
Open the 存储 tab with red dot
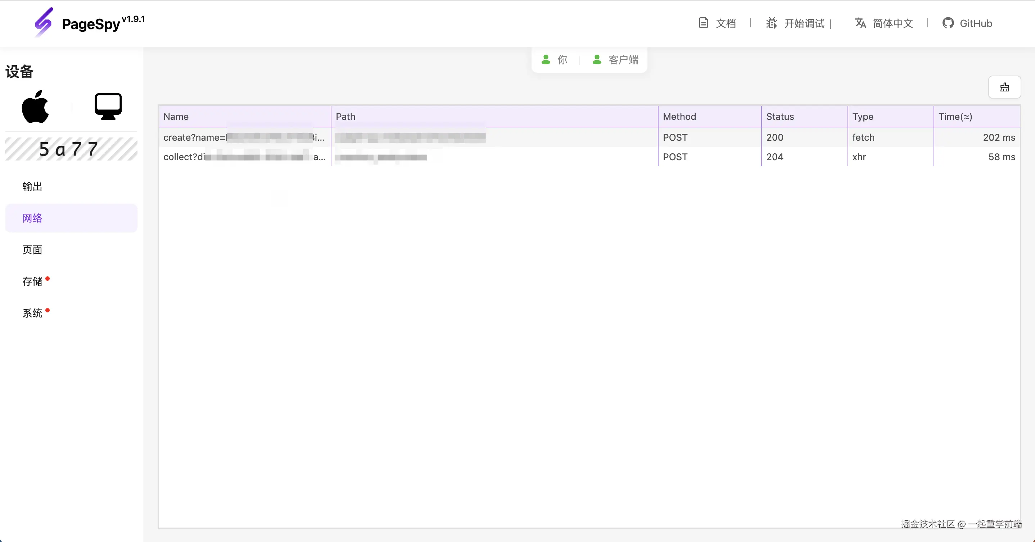coord(32,281)
